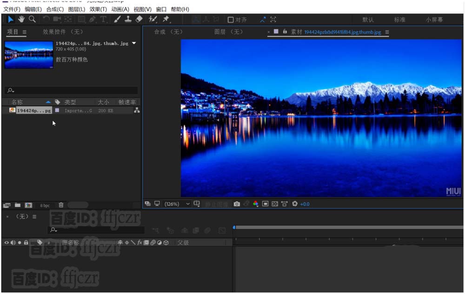The image size is (465, 294).
Task: Select the Rectangle shape tool
Action: coord(81,20)
